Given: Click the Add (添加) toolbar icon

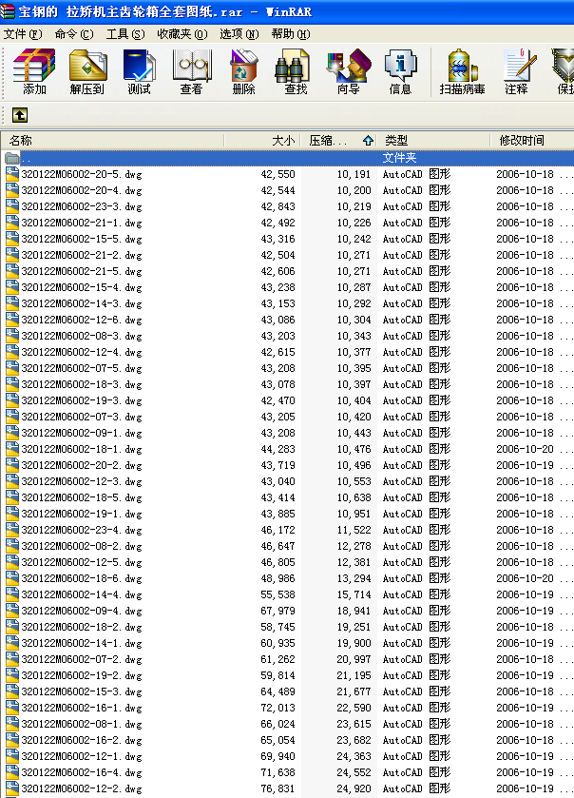Looking at the screenshot, I should (x=34, y=72).
